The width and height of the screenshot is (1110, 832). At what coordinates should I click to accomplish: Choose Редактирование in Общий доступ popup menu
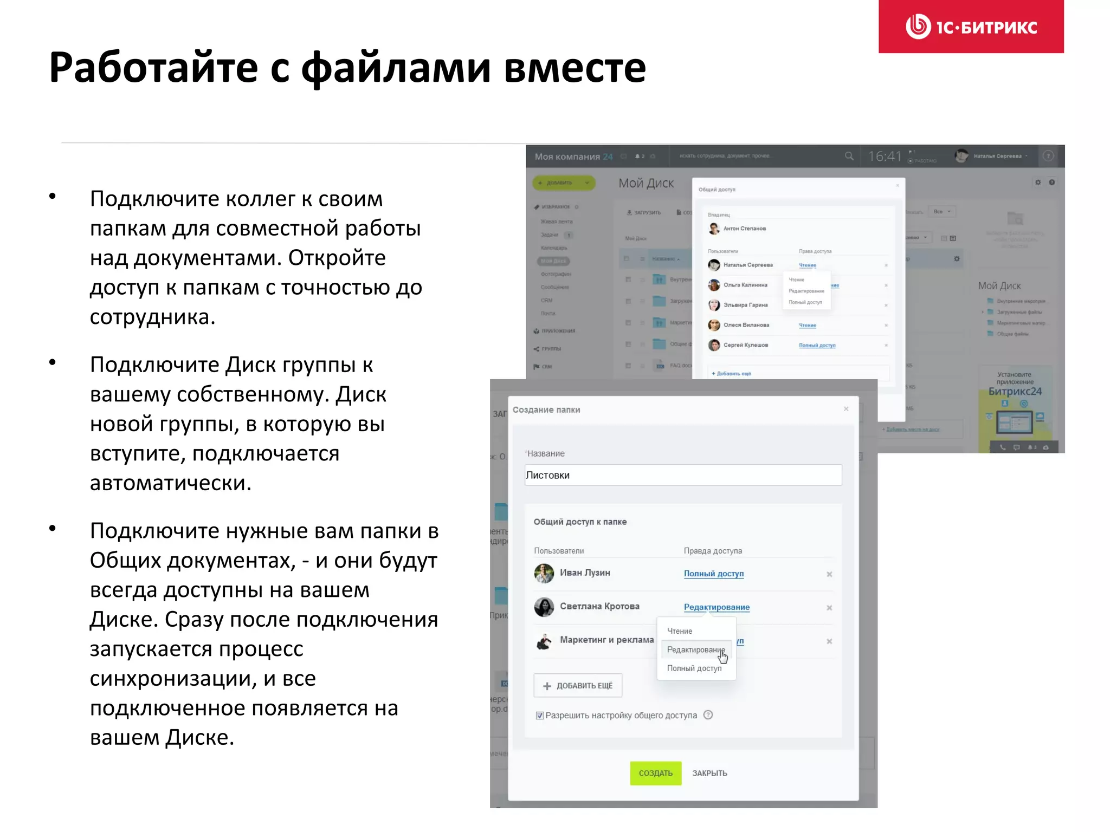coord(806,291)
